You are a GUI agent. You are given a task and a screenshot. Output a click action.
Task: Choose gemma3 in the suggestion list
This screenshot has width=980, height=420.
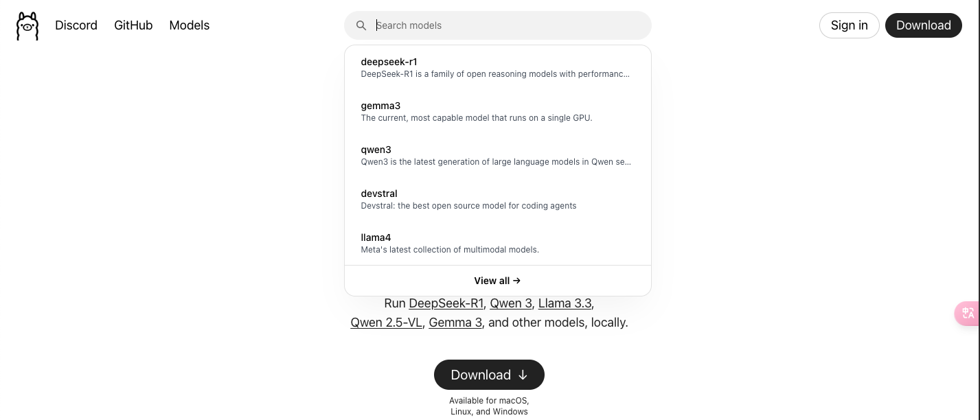pyautogui.click(x=497, y=111)
